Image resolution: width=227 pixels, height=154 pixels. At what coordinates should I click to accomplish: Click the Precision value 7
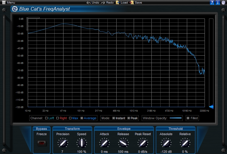(x=62, y=152)
